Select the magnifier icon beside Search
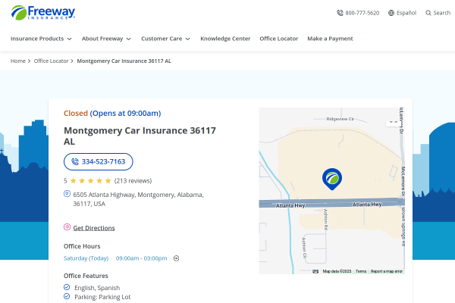455x303 pixels. (428, 13)
